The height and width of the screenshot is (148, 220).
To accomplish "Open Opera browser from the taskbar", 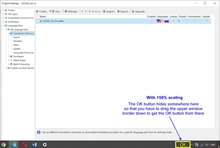I will [x=24, y=145].
